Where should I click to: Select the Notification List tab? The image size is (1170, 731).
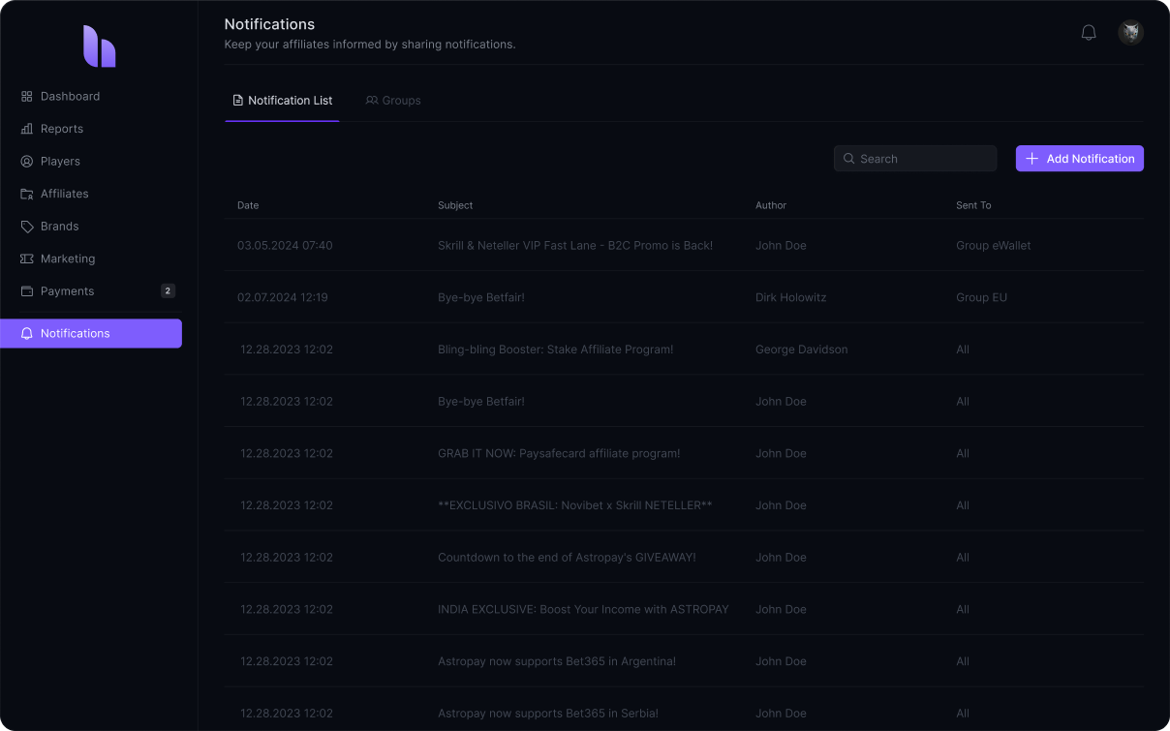282,101
